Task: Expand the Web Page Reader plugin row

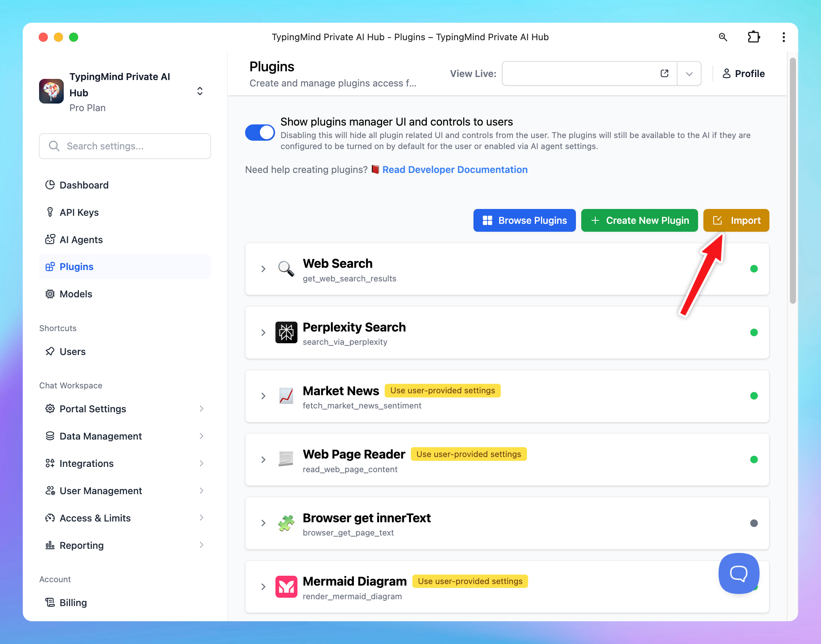Action: point(263,460)
